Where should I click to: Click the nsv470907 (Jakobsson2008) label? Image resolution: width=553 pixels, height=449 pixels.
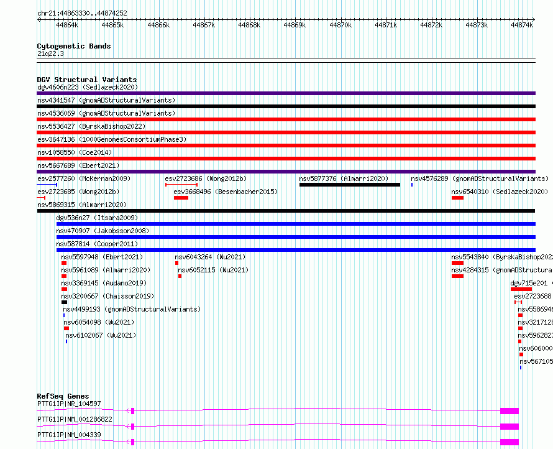click(103, 231)
